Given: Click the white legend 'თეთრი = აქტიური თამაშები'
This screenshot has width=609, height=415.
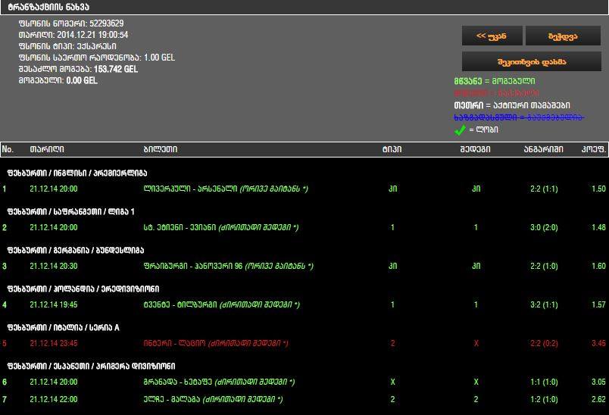Looking at the screenshot, I should pyautogui.click(x=512, y=105).
